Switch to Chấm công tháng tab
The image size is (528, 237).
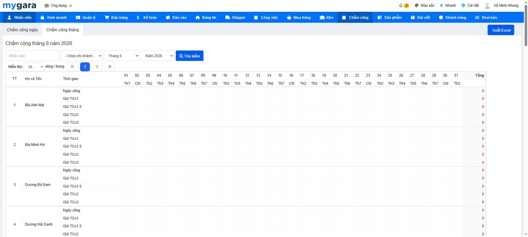(x=63, y=30)
